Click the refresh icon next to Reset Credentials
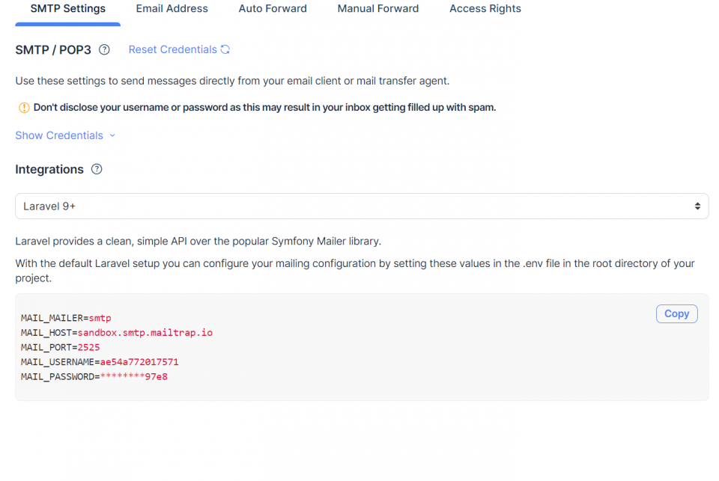The image size is (719, 481). 225,49
